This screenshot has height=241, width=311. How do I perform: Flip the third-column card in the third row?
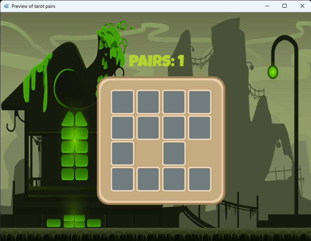pos(174,154)
